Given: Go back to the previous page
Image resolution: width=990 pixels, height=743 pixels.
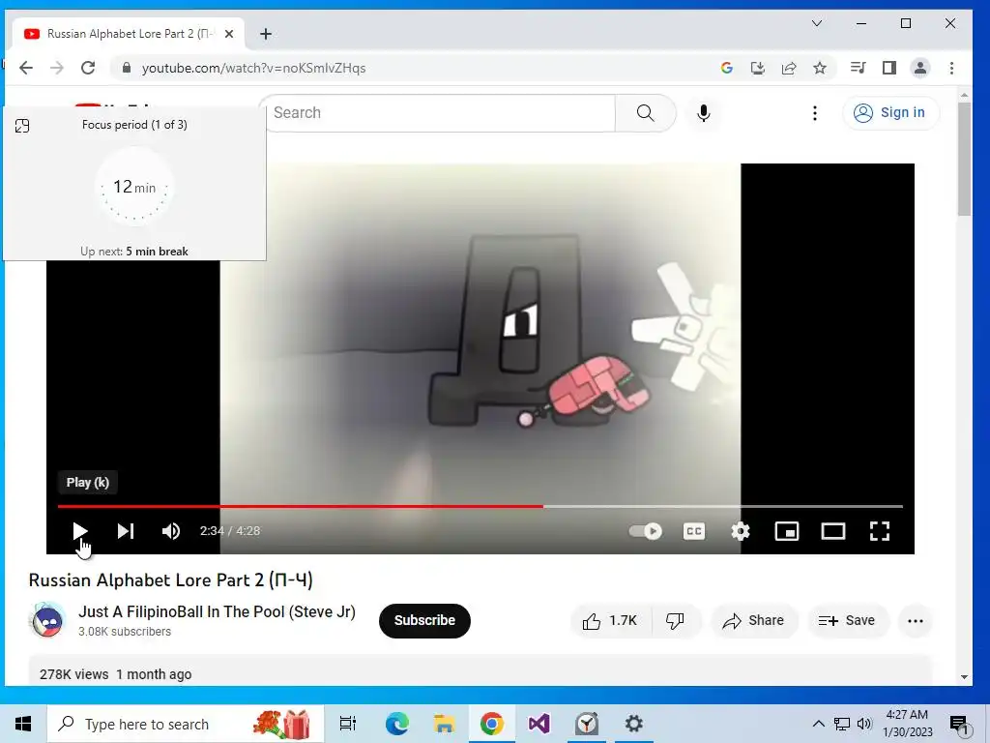Looking at the screenshot, I should [x=26, y=68].
